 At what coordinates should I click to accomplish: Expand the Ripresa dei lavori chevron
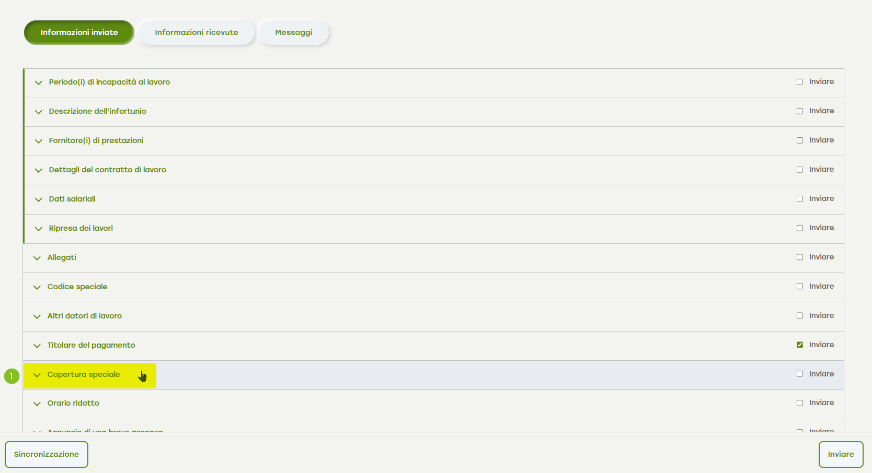(x=38, y=229)
